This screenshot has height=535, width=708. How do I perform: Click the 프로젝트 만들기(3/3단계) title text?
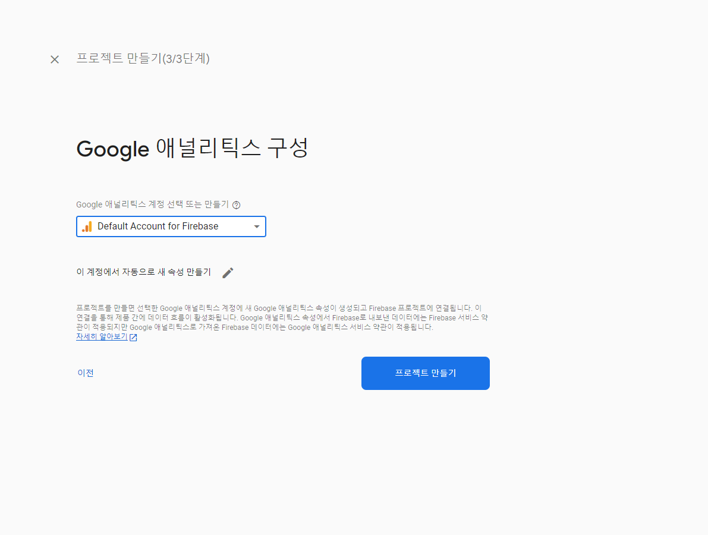(x=143, y=58)
